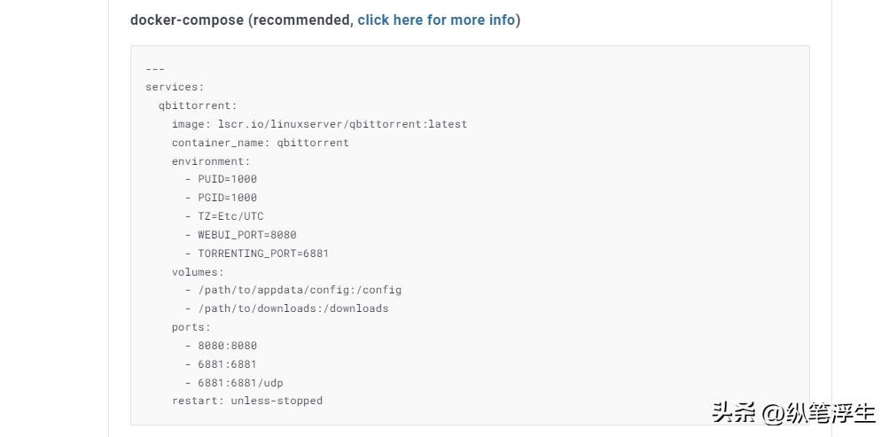Click the 'environment:' key line

click(211, 161)
